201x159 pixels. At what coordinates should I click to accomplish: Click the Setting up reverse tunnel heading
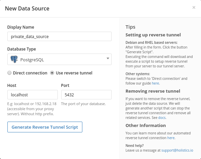(153, 35)
